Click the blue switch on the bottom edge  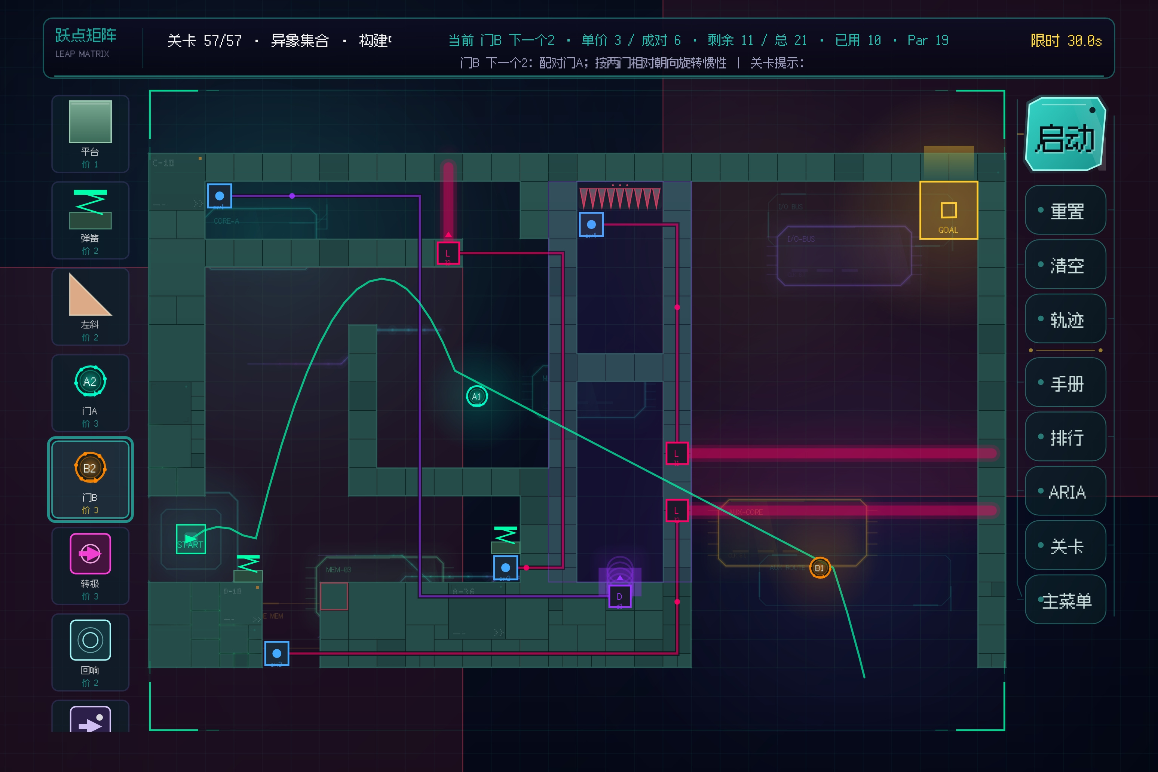(277, 653)
